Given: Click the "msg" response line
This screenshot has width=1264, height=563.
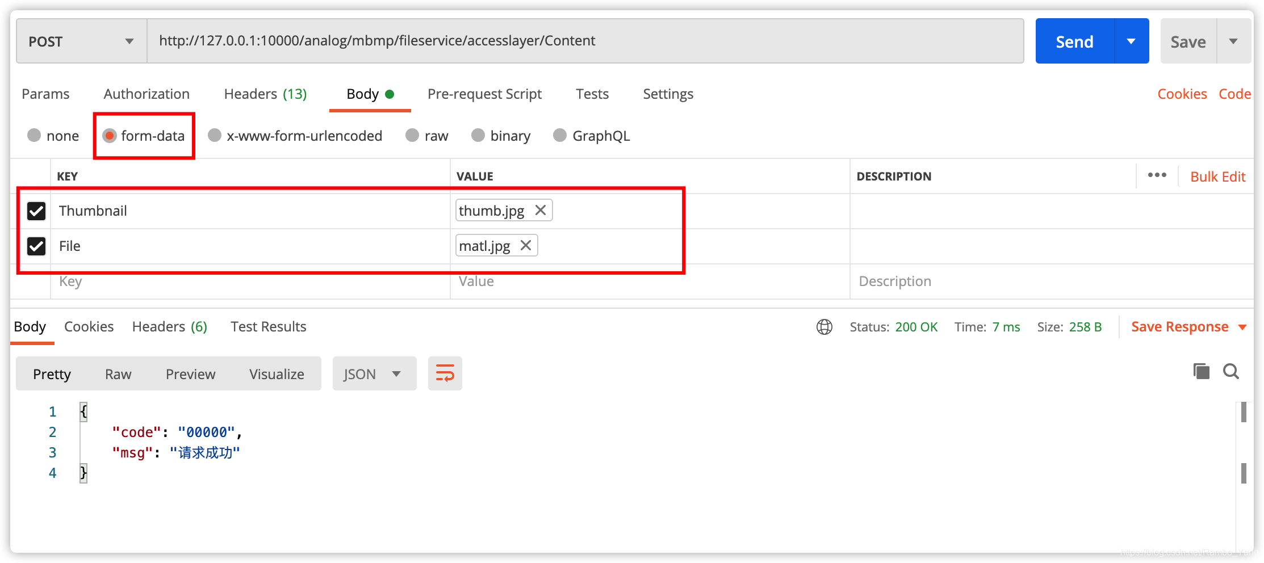Looking at the screenshot, I should click(176, 452).
